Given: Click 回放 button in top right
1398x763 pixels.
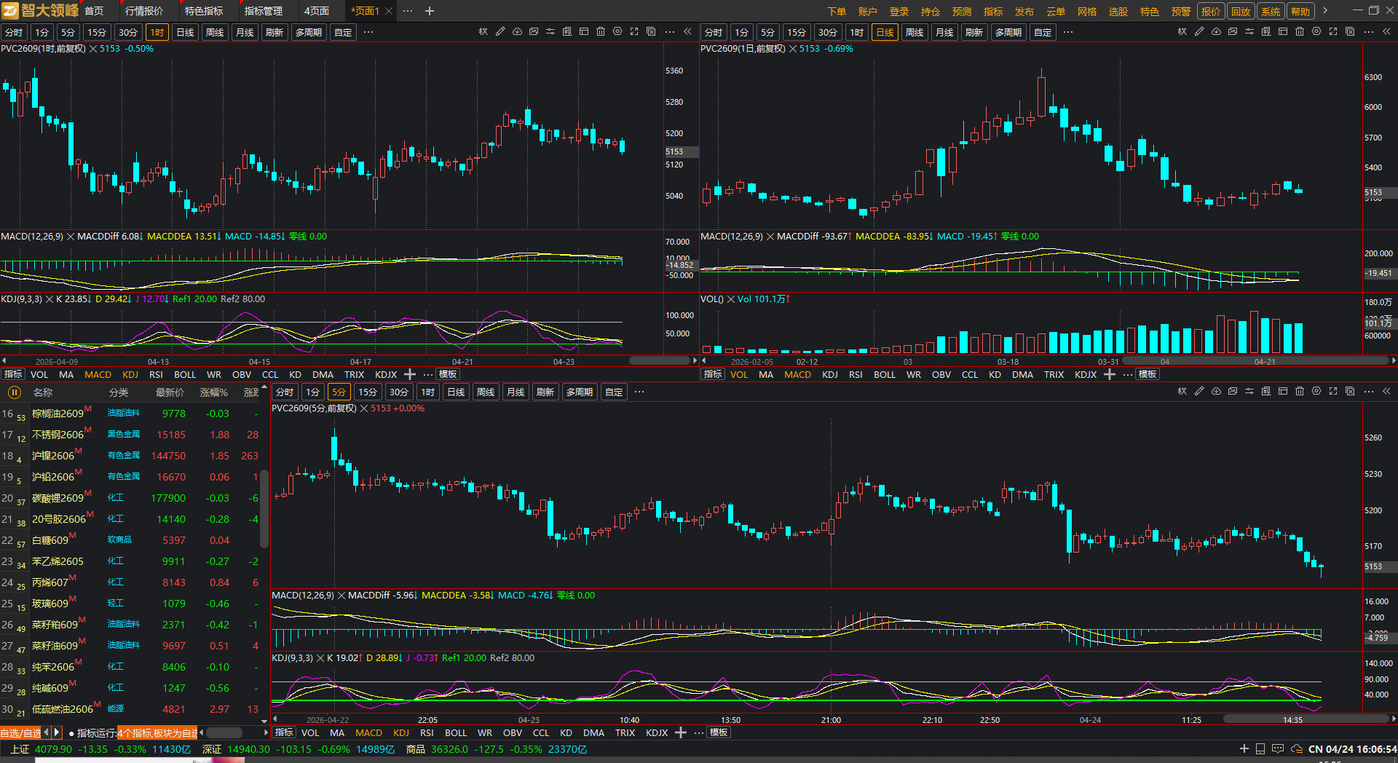Looking at the screenshot, I should (x=1241, y=11).
